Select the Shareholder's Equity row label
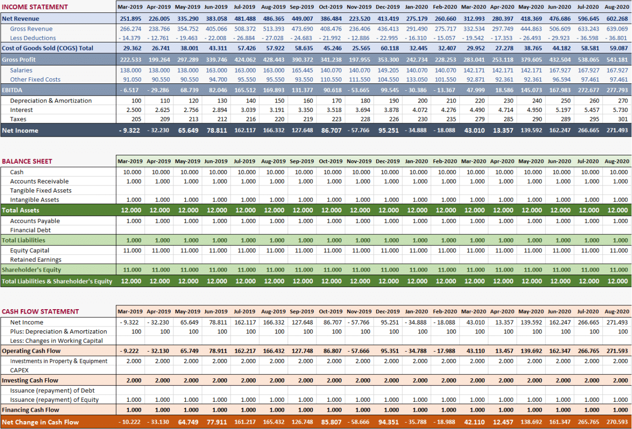The height and width of the screenshot is (429, 632). pyautogui.click(x=32, y=270)
